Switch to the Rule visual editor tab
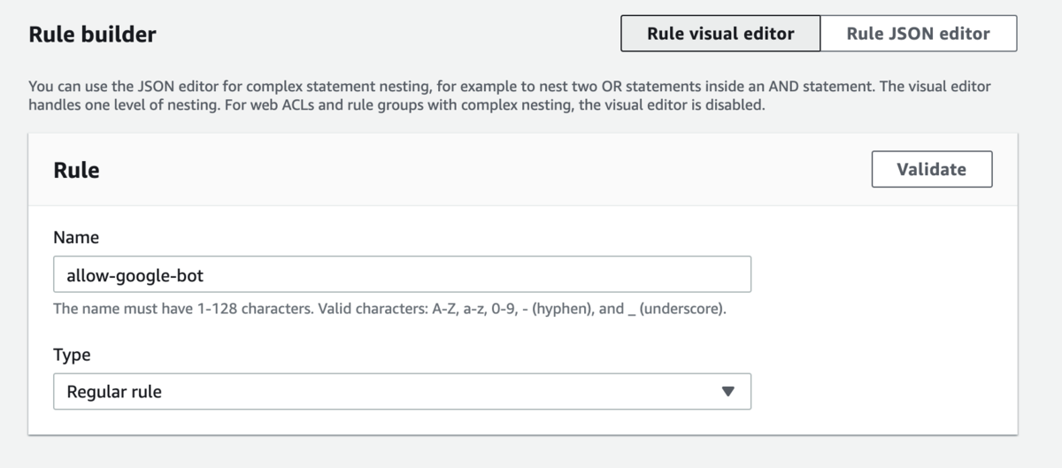The image size is (1062, 468). tap(720, 34)
